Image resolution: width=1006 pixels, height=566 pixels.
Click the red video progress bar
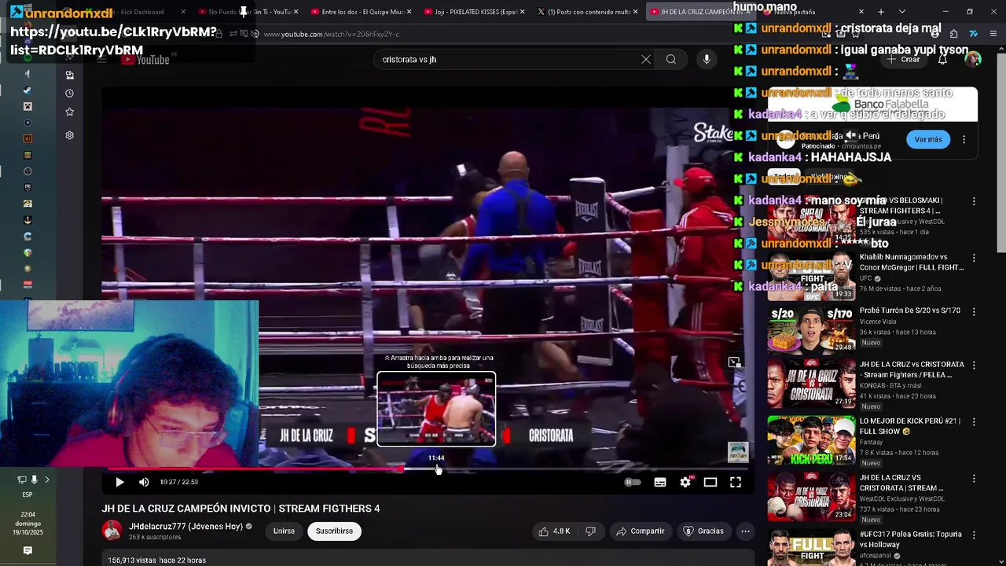click(x=255, y=469)
